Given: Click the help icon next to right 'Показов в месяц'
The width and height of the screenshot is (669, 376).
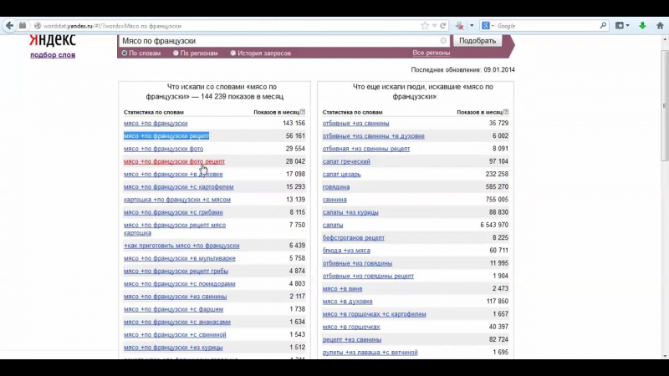Looking at the screenshot, I should tap(506, 112).
